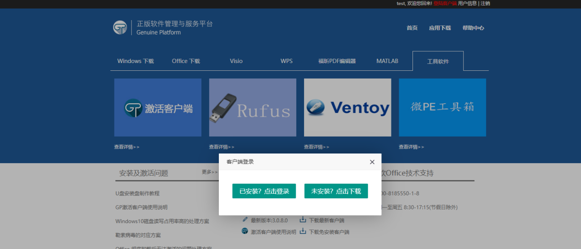Expand 更多>> under 安装及激活问题
Screen dimensions: 581x249
(210, 172)
